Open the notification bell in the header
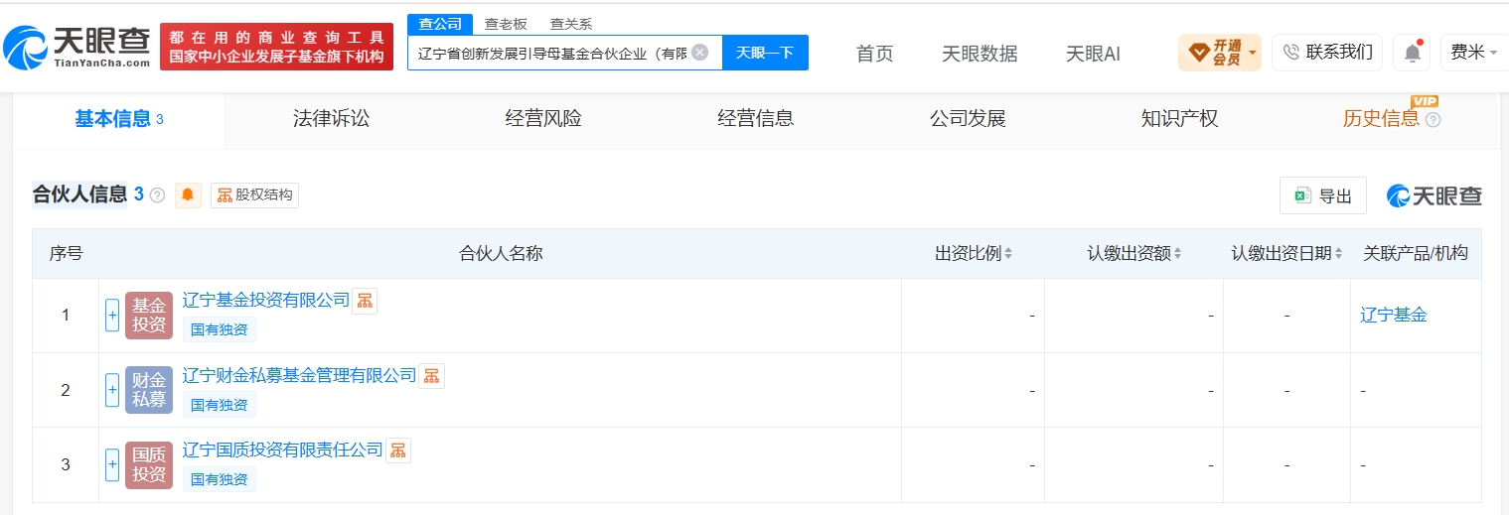Viewport: 1509px width, 515px height. coord(1411,53)
